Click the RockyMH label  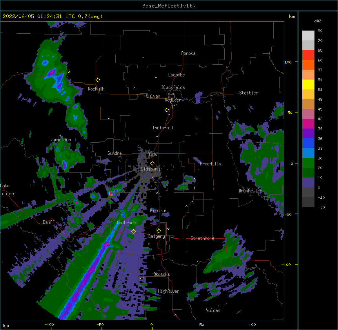tap(96, 89)
